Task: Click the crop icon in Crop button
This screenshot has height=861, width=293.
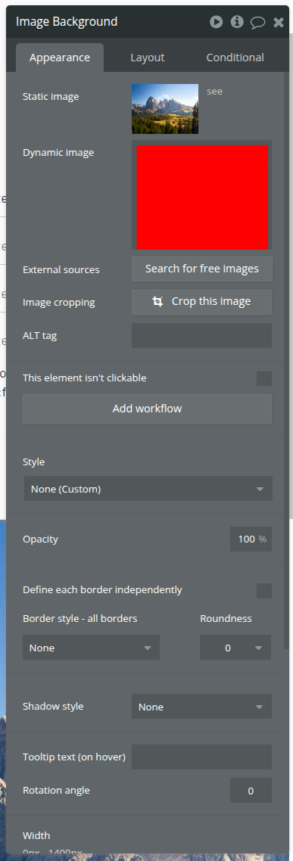Action: (x=157, y=301)
